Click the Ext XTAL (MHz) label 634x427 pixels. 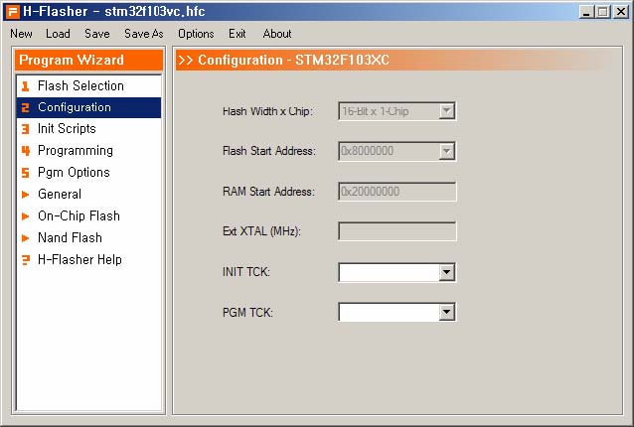[x=261, y=231]
